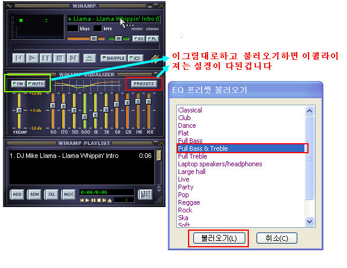347x268 pixels.
Task: Click the 3K band slider handle
Action: 106,109
